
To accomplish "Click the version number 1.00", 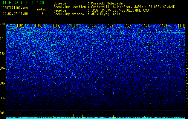I will [40, 2].
